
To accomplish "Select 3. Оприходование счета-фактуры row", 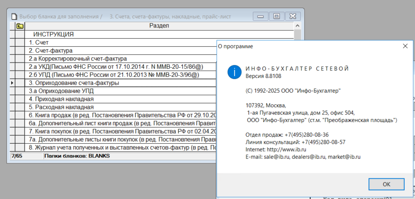I will pos(120,83).
